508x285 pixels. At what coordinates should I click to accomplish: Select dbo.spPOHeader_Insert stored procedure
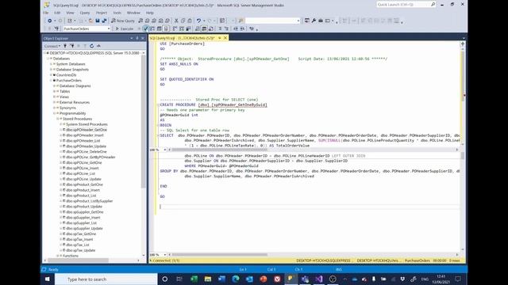(x=85, y=135)
